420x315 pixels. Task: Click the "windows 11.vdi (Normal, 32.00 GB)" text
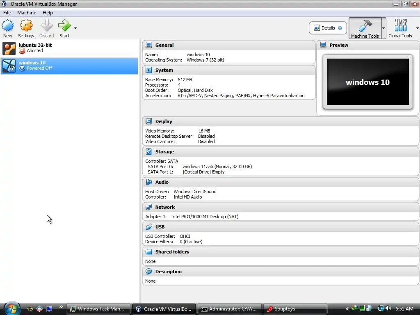[217, 167]
